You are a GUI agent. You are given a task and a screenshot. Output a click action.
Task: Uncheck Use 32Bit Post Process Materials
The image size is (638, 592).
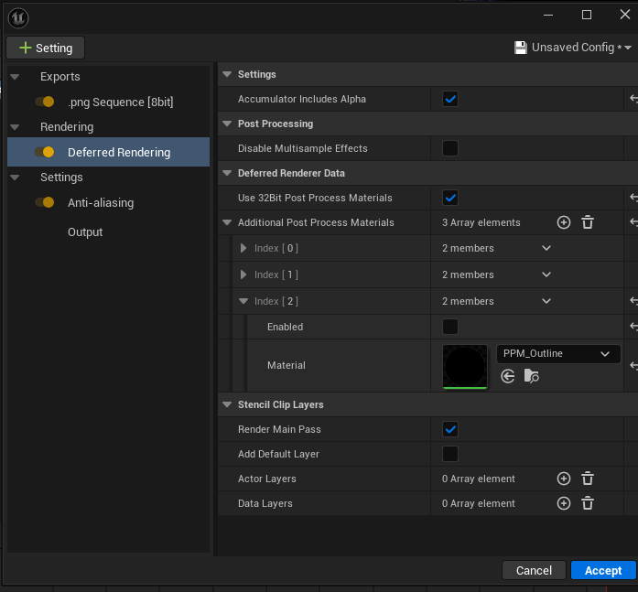pyautogui.click(x=450, y=198)
